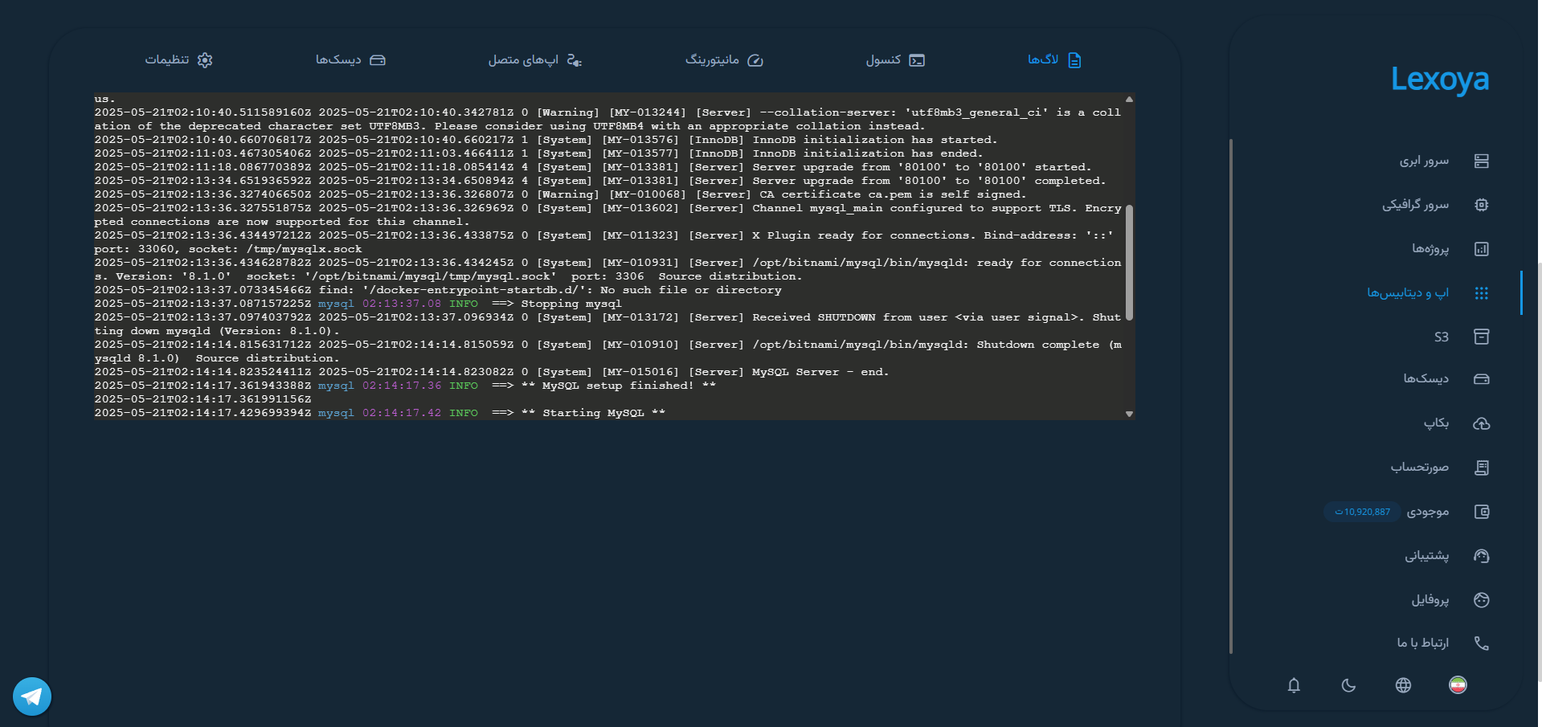The height and width of the screenshot is (727, 1542).
Task: Go to پروژه‌ها in sidebar
Action: click(1430, 249)
